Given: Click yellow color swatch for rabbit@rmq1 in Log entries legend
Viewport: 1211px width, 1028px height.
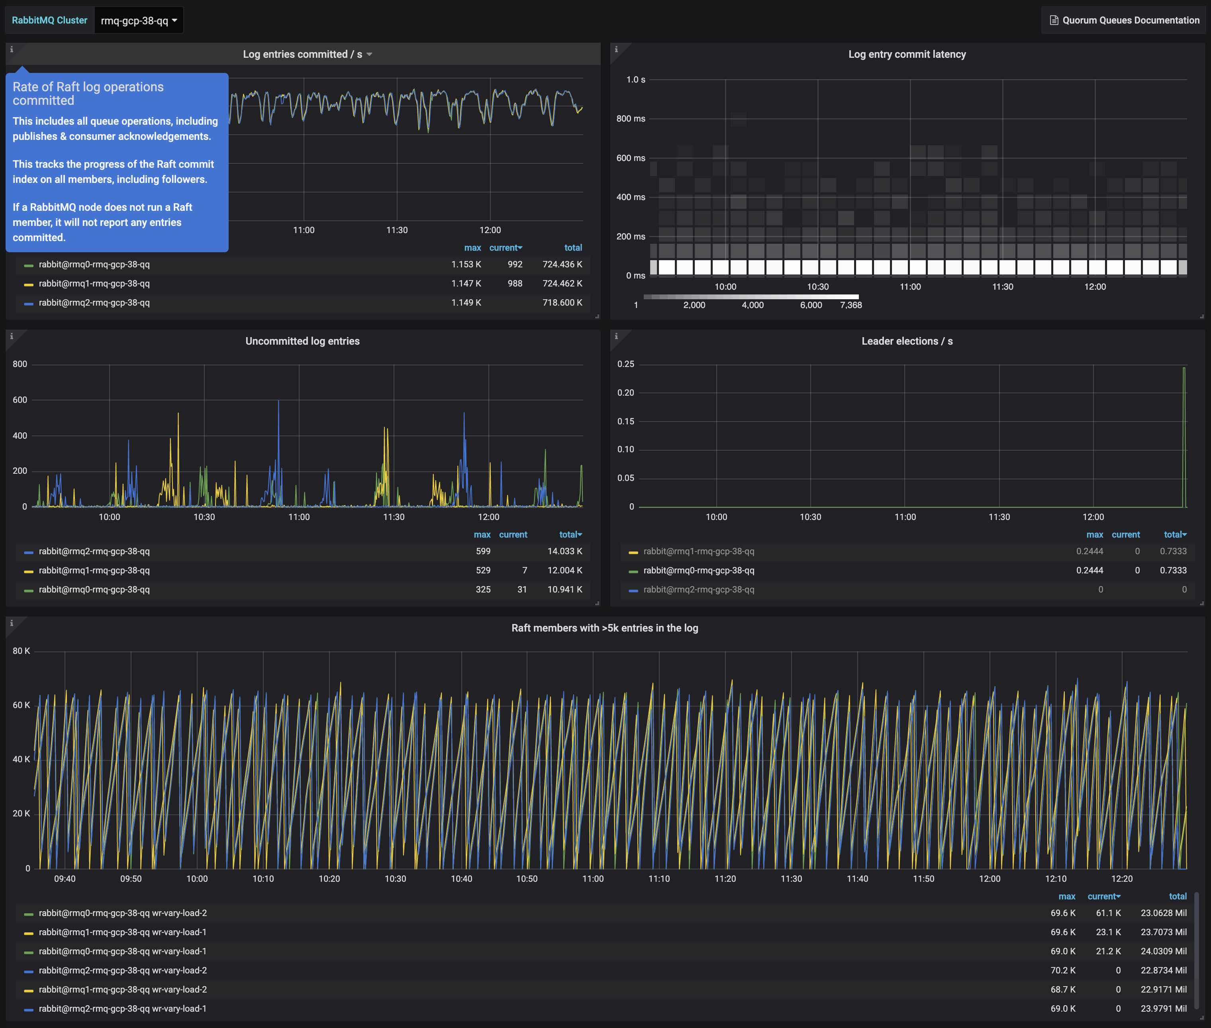Looking at the screenshot, I should coord(29,284).
